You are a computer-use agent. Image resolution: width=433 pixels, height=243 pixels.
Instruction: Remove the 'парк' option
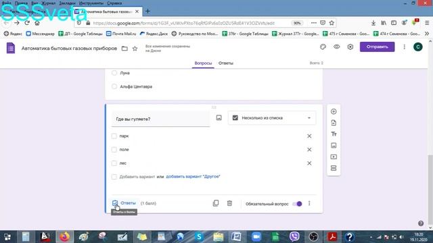pos(309,136)
